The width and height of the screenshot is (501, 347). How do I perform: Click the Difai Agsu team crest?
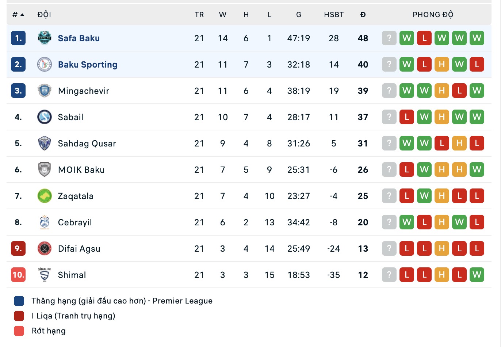coord(44,248)
